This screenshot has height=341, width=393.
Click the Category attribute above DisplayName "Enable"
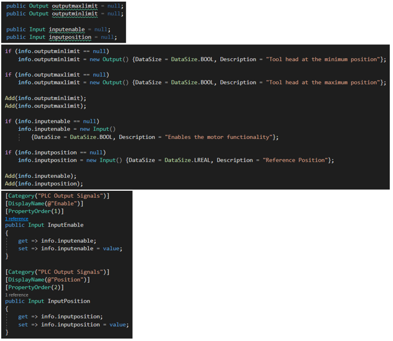(57, 196)
